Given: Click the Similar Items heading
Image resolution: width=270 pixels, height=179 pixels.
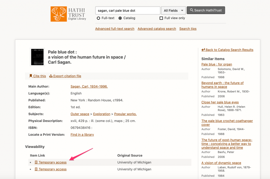Looking at the screenshot, I should click(213, 59).
